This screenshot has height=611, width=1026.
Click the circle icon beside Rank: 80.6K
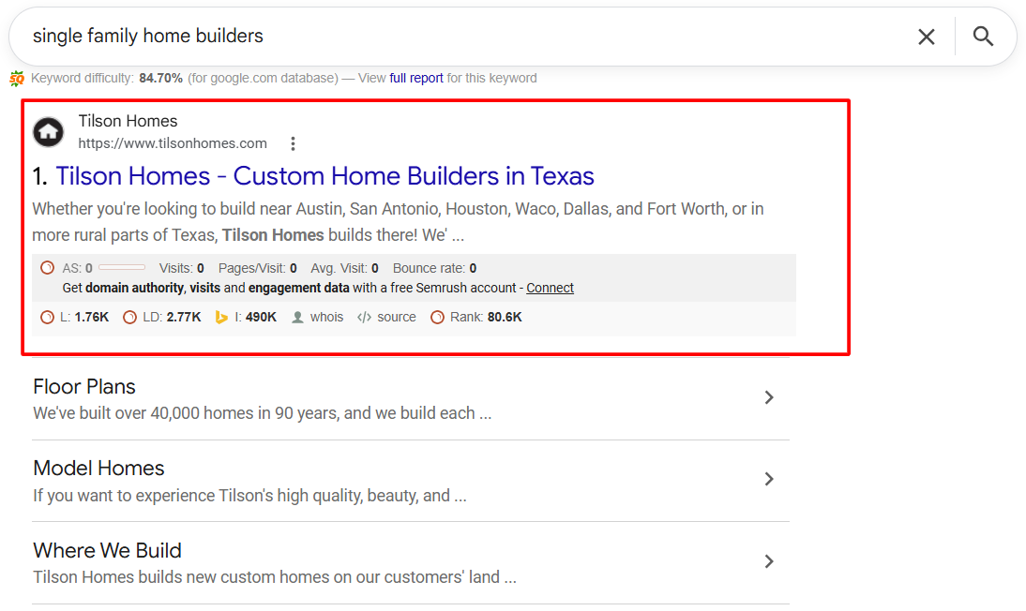[x=437, y=318]
